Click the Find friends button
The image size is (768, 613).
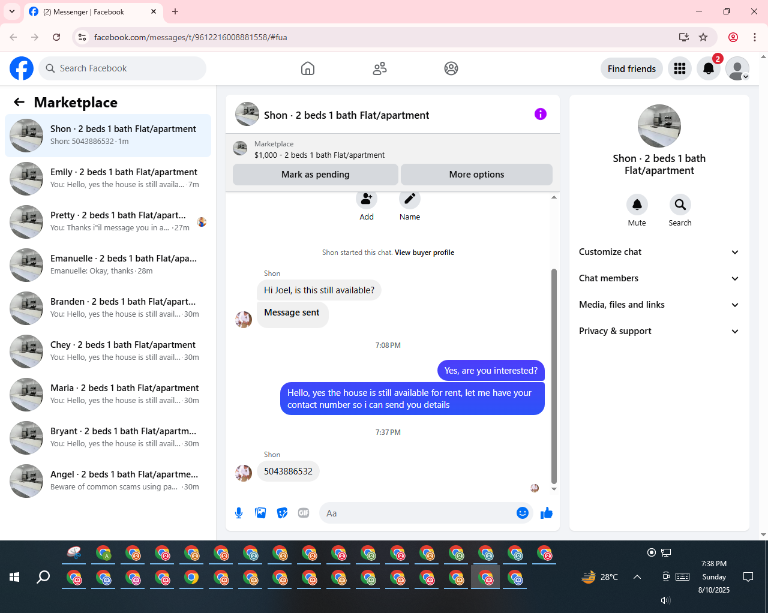632,68
